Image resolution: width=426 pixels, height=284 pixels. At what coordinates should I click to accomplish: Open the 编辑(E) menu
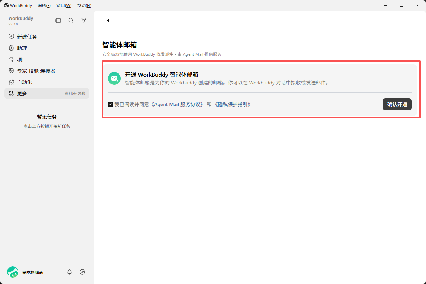click(x=44, y=6)
